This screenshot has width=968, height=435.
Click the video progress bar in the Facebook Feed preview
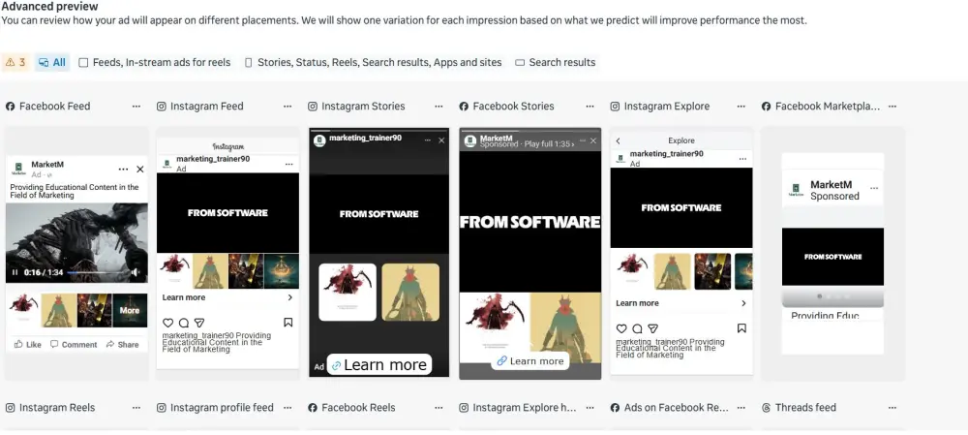click(x=96, y=272)
